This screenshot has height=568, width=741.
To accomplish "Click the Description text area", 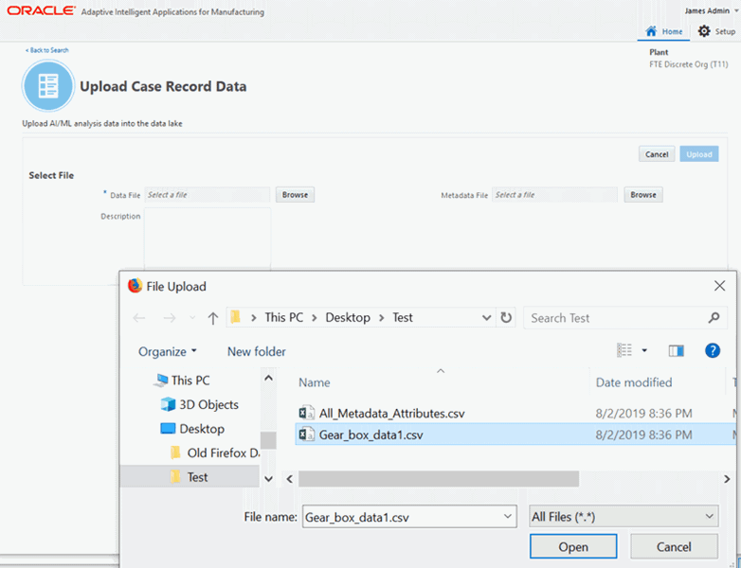I will (208, 240).
